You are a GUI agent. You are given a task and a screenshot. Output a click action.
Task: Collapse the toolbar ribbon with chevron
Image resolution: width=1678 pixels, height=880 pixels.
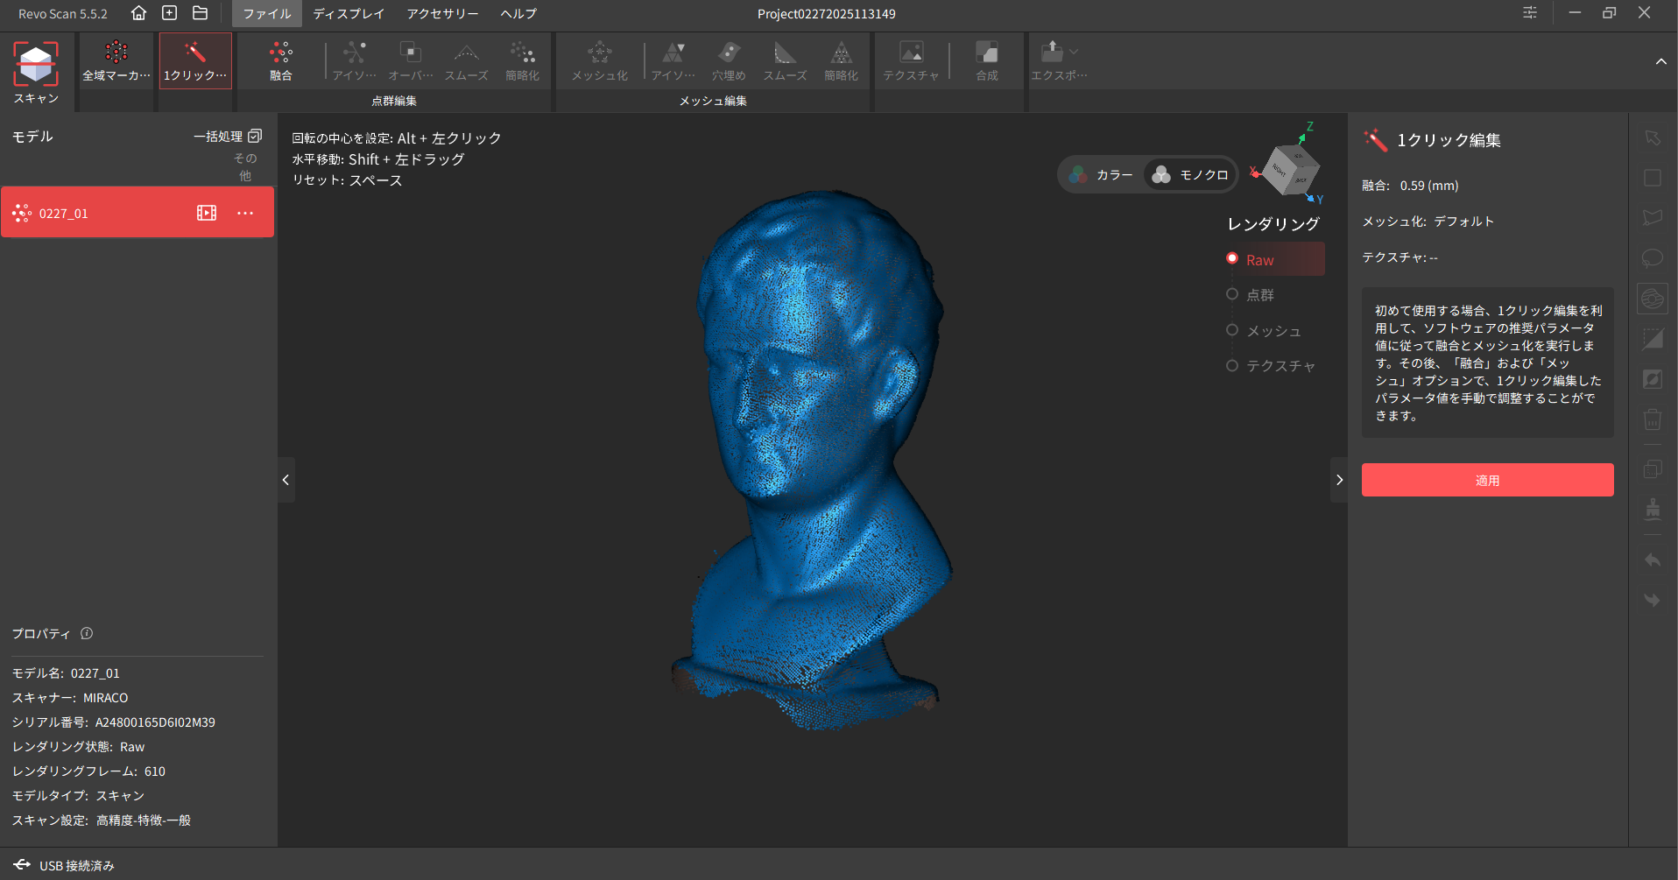tap(1660, 61)
